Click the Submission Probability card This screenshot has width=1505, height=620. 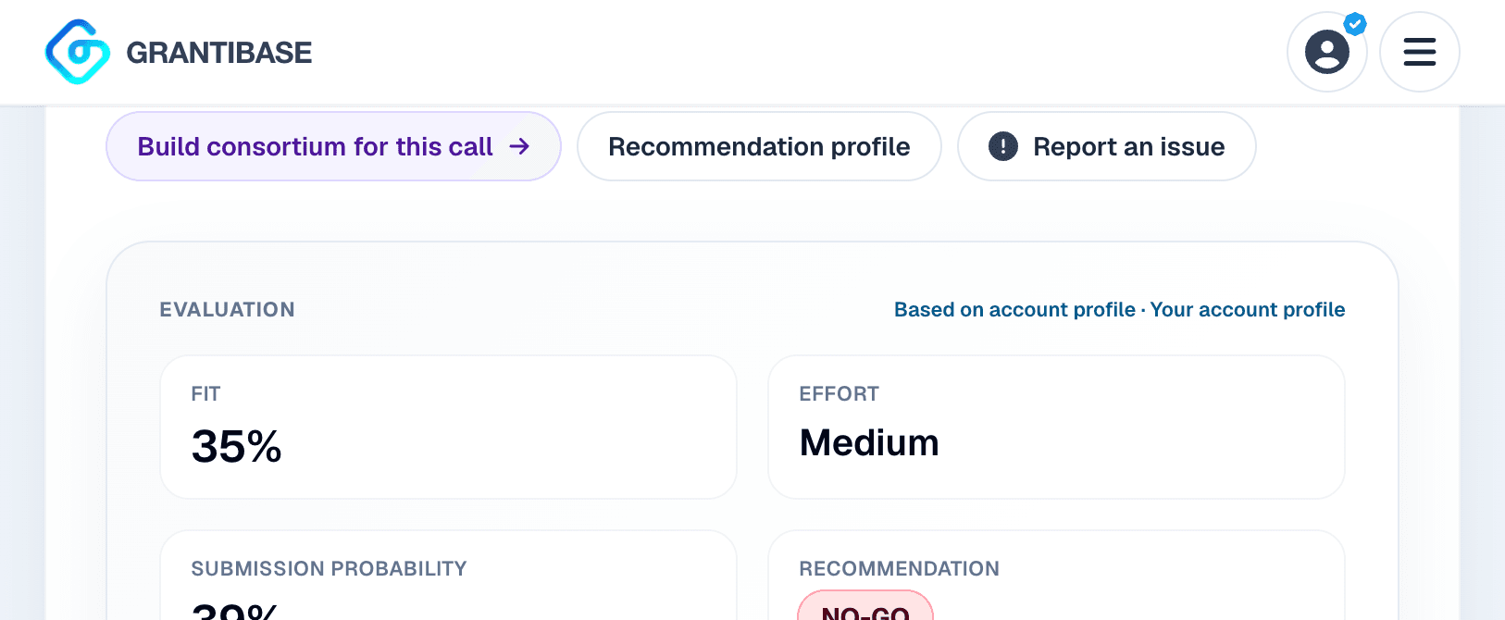pos(449,575)
